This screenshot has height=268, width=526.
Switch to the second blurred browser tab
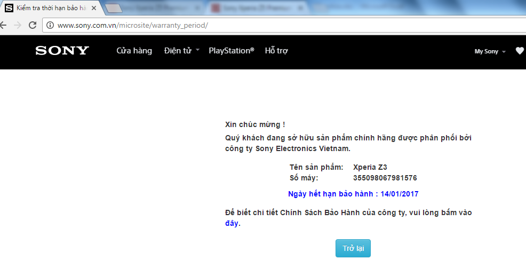click(x=161, y=7)
